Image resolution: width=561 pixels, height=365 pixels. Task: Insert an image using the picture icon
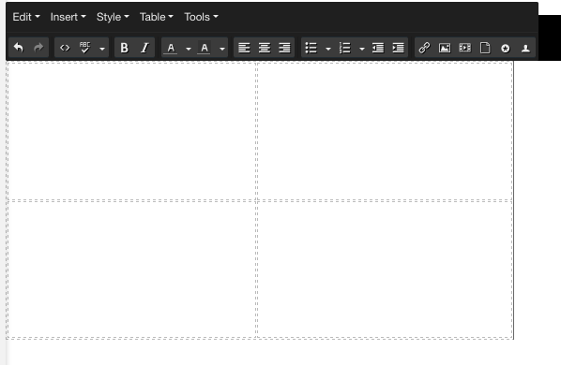coord(445,48)
